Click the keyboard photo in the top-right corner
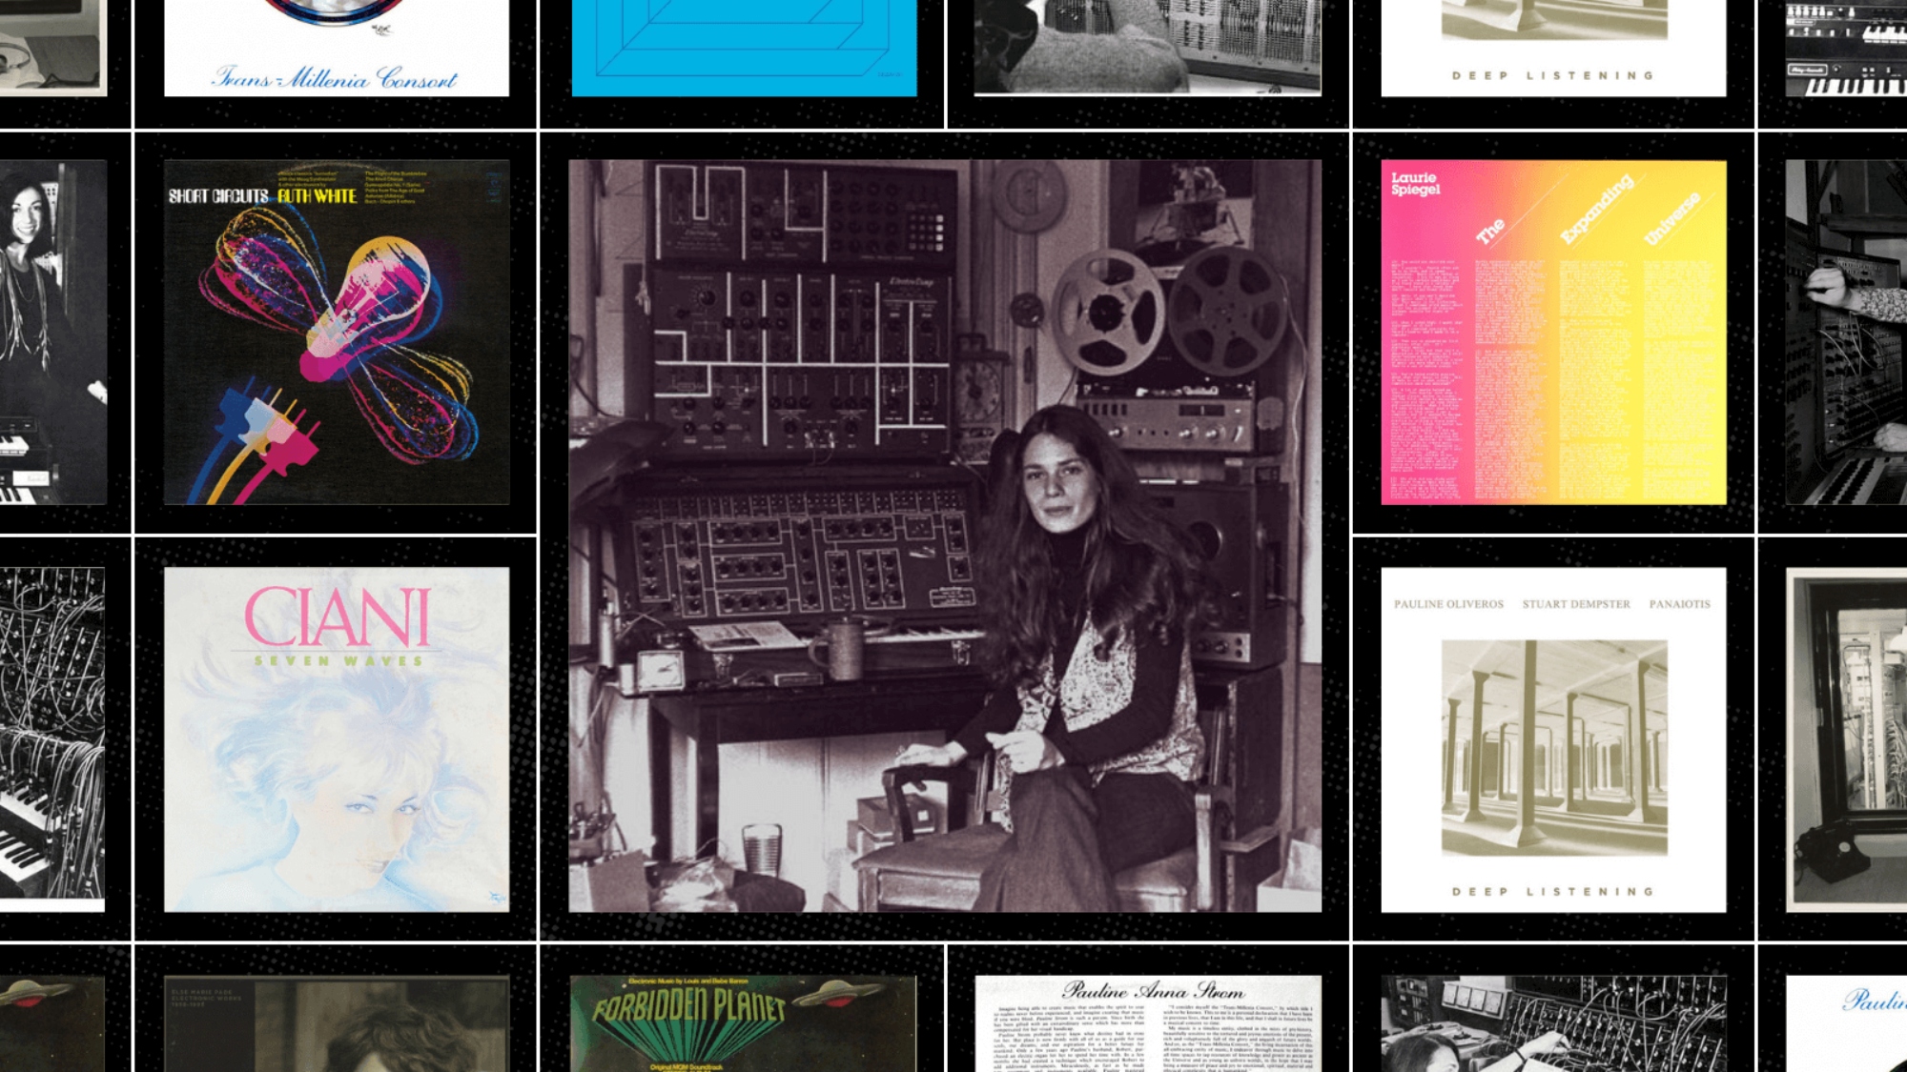Screen dimensions: 1907x1072 1846,48
